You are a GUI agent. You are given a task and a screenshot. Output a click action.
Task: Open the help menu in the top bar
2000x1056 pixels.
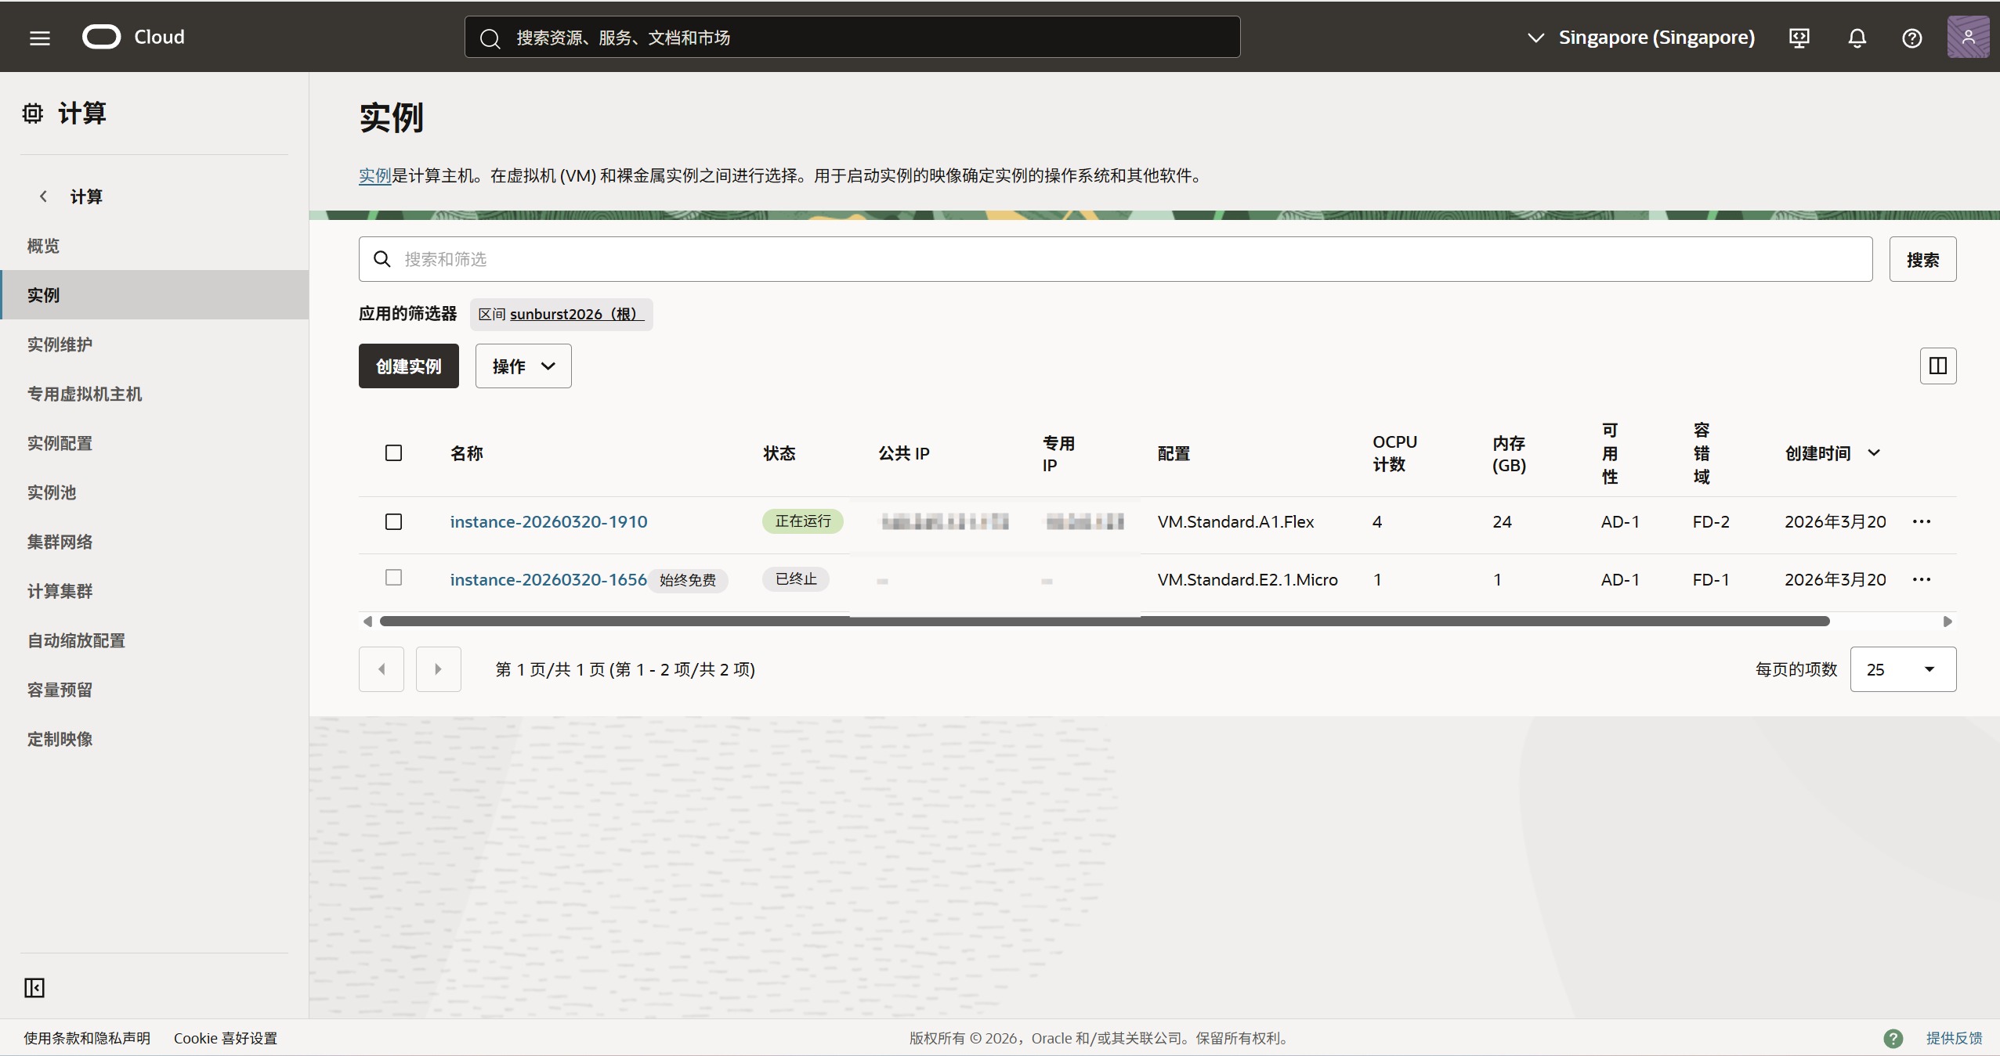pyautogui.click(x=1911, y=37)
